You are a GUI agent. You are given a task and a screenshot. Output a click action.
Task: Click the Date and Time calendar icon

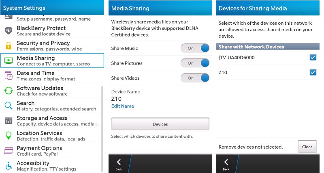(9, 76)
